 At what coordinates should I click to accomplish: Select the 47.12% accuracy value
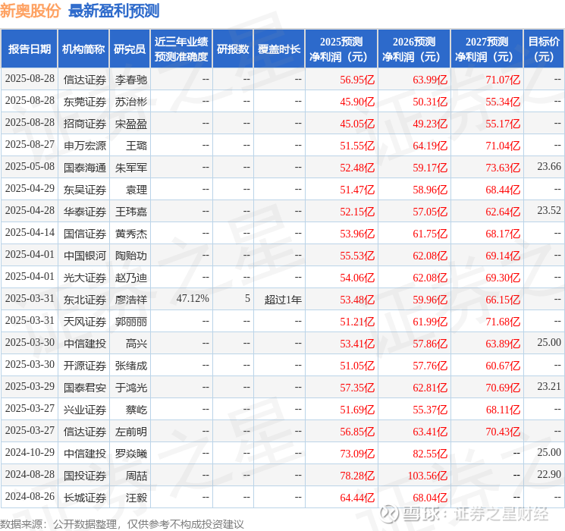point(193,298)
